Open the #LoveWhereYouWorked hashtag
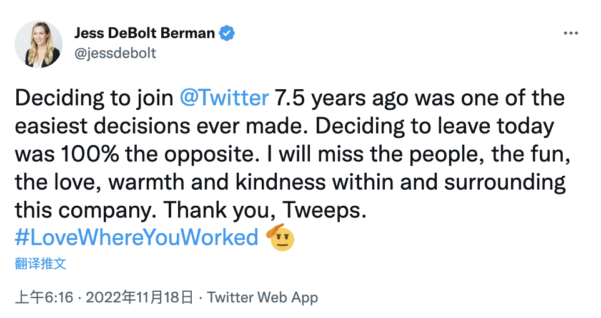This screenshot has height=318, width=601. [x=136, y=238]
